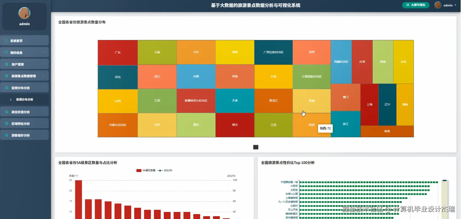
Task: Go to 系统首页 in the sidebar
Action: click(x=24, y=41)
